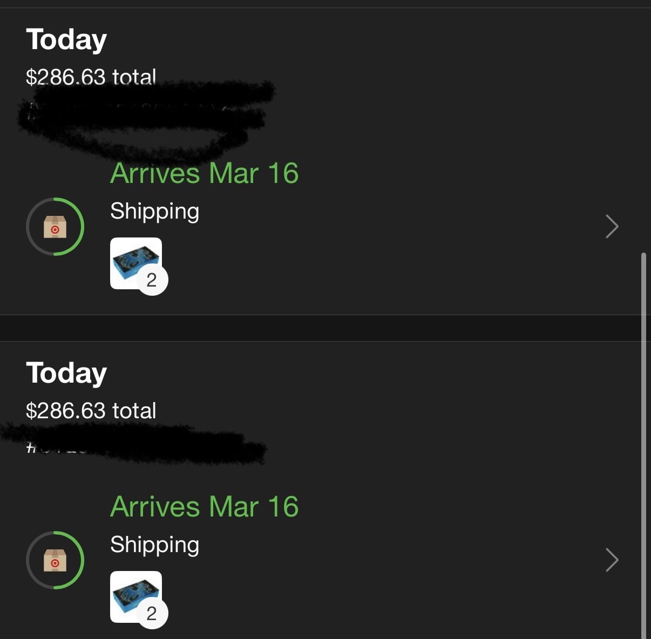Click "Arrives Mar 16" on the second order

pos(204,507)
